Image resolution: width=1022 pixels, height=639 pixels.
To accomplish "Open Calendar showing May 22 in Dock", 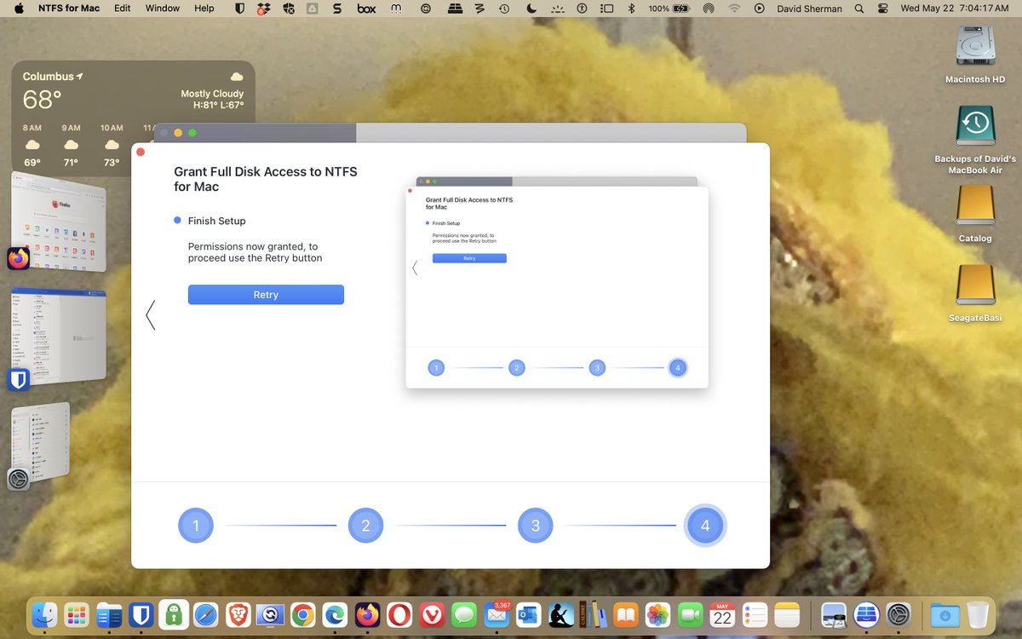I will coord(723,615).
